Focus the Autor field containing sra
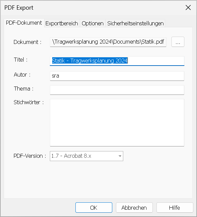 click(117, 76)
